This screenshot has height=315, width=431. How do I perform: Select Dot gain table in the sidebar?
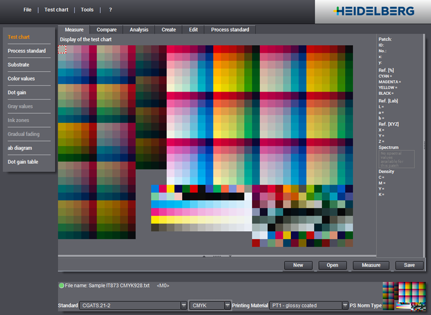[x=23, y=162]
